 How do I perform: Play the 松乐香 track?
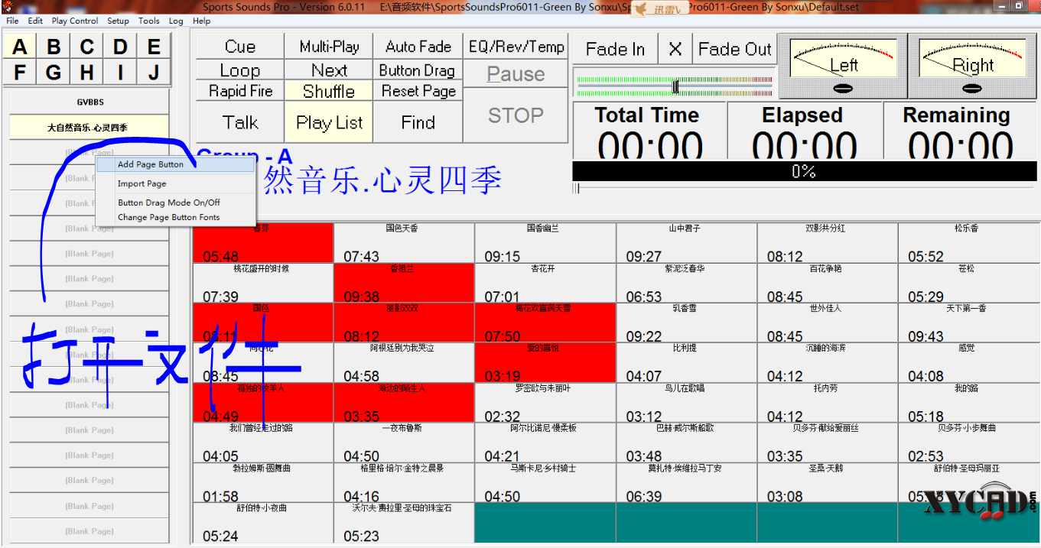point(968,243)
